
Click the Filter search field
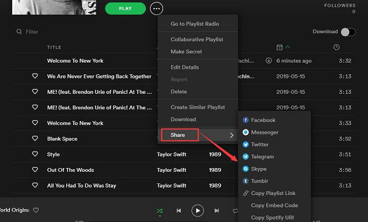click(x=32, y=32)
